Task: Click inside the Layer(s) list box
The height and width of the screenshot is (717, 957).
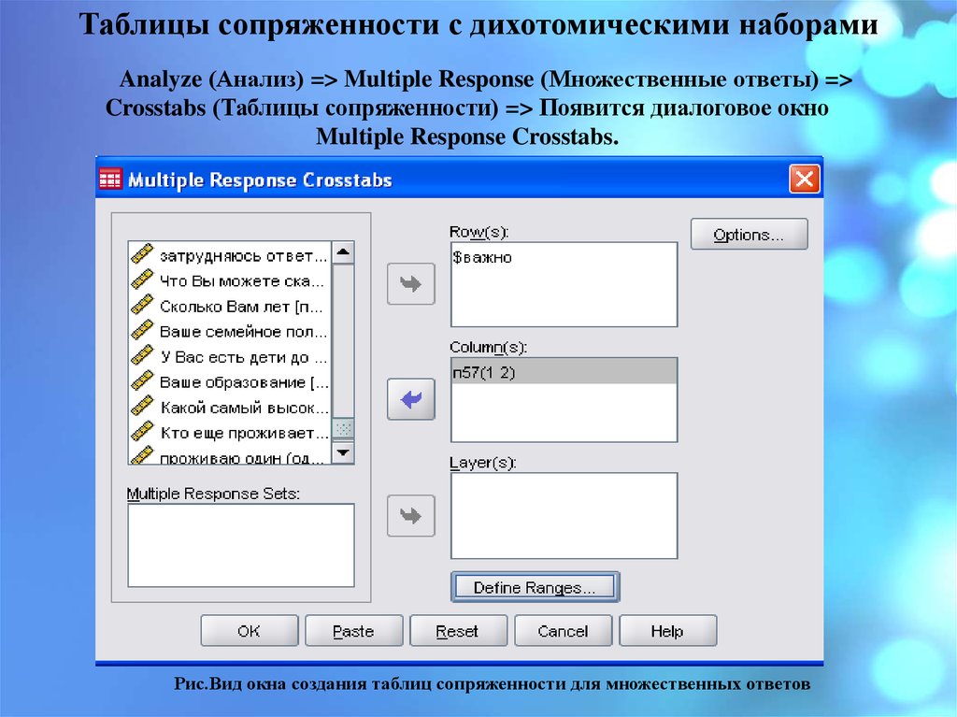Action: (x=564, y=515)
